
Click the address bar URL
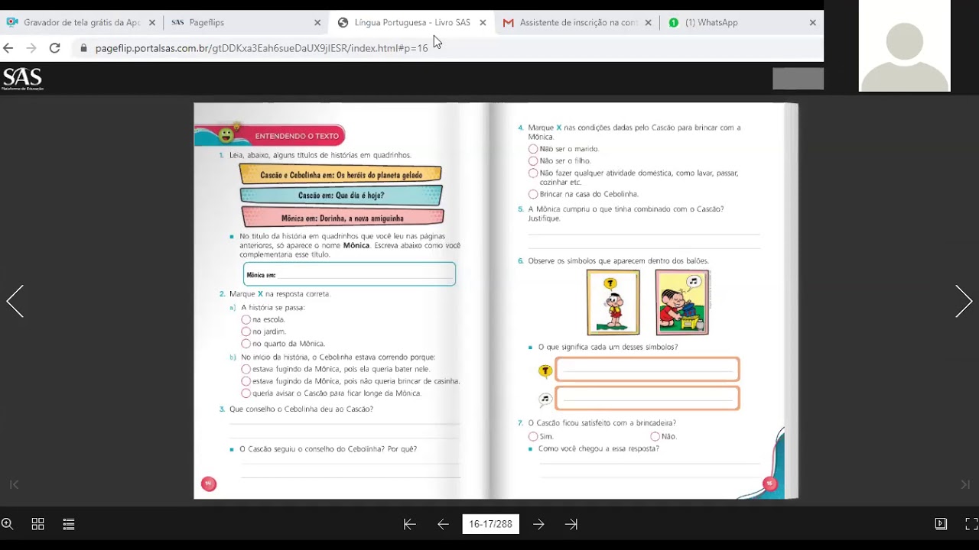262,48
